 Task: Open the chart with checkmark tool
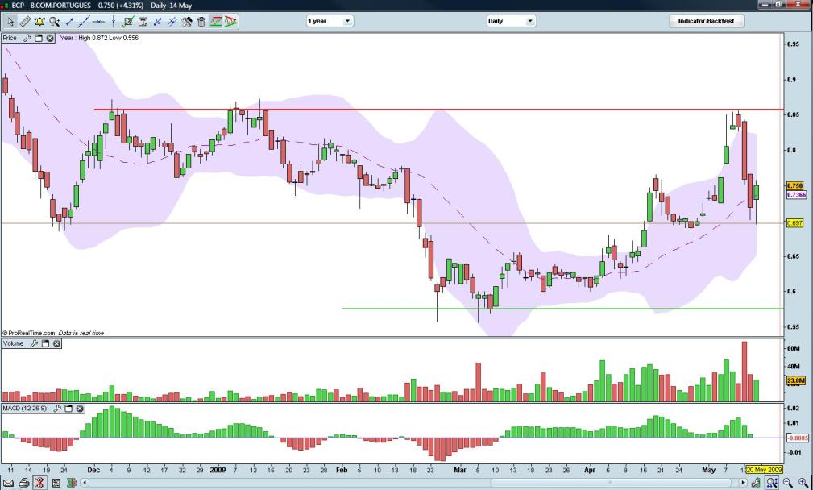tap(128, 21)
